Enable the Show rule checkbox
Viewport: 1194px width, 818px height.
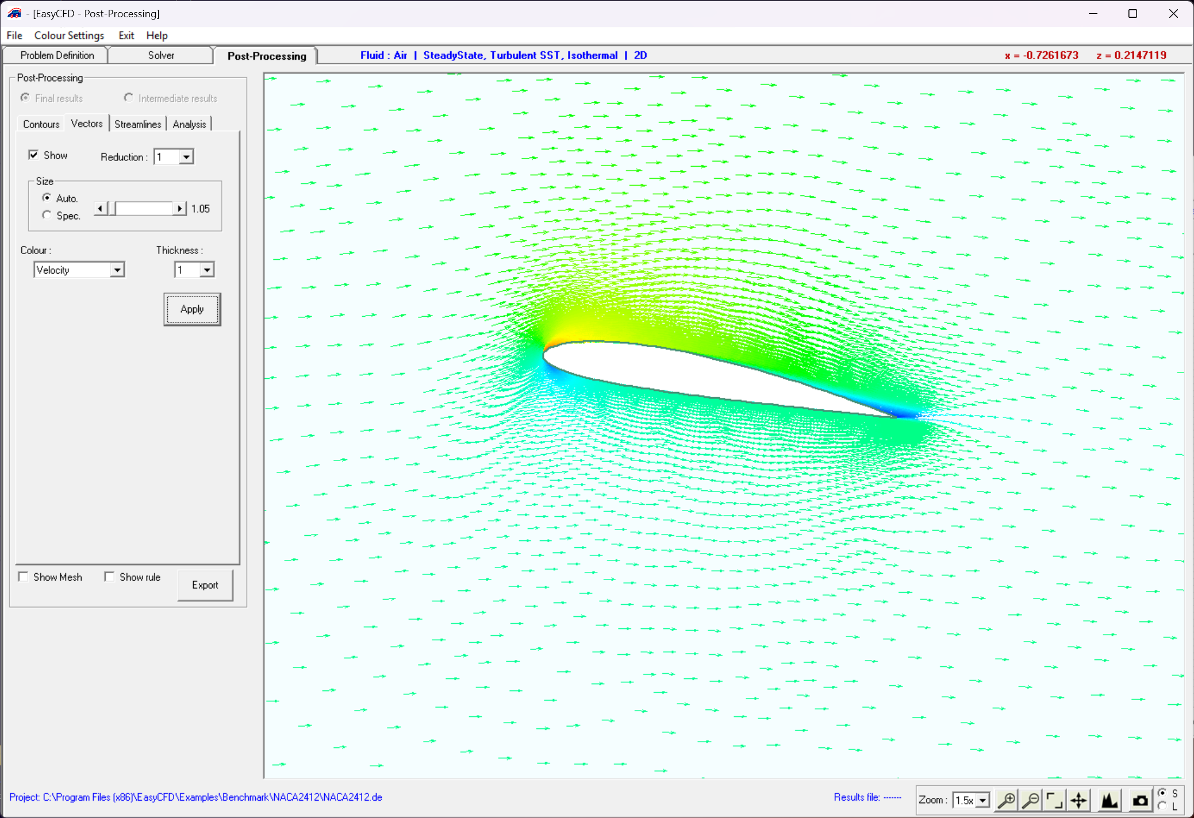(x=109, y=577)
